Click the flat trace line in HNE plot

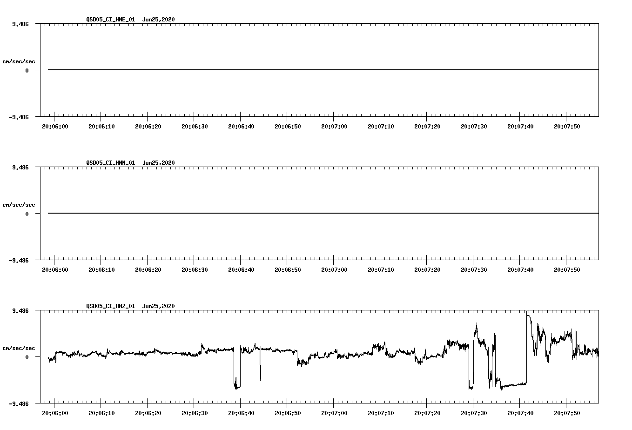click(323, 70)
